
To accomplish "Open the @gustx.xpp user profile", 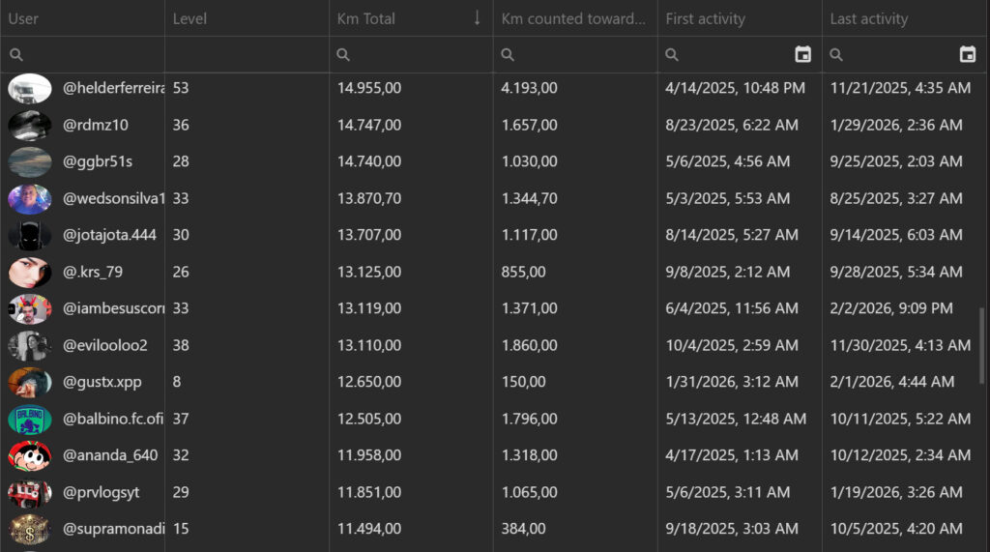I will click(102, 382).
